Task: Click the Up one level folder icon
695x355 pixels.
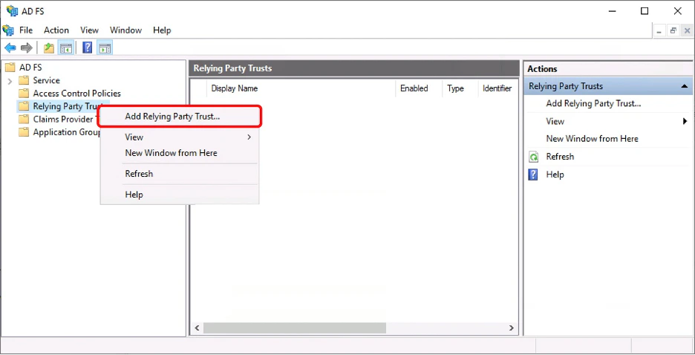Action: tap(49, 48)
